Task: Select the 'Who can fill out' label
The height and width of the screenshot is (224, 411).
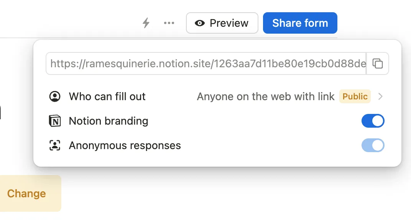Action: (x=107, y=96)
